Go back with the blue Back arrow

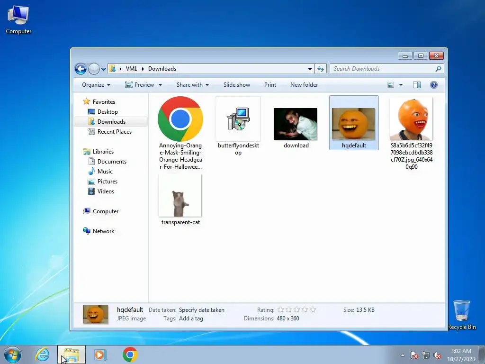[81, 69]
